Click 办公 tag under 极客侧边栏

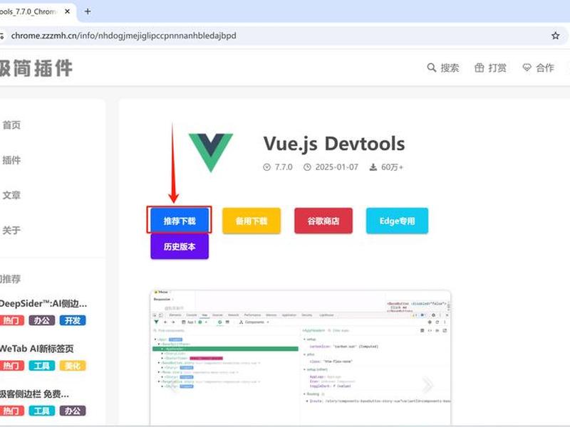(73, 411)
